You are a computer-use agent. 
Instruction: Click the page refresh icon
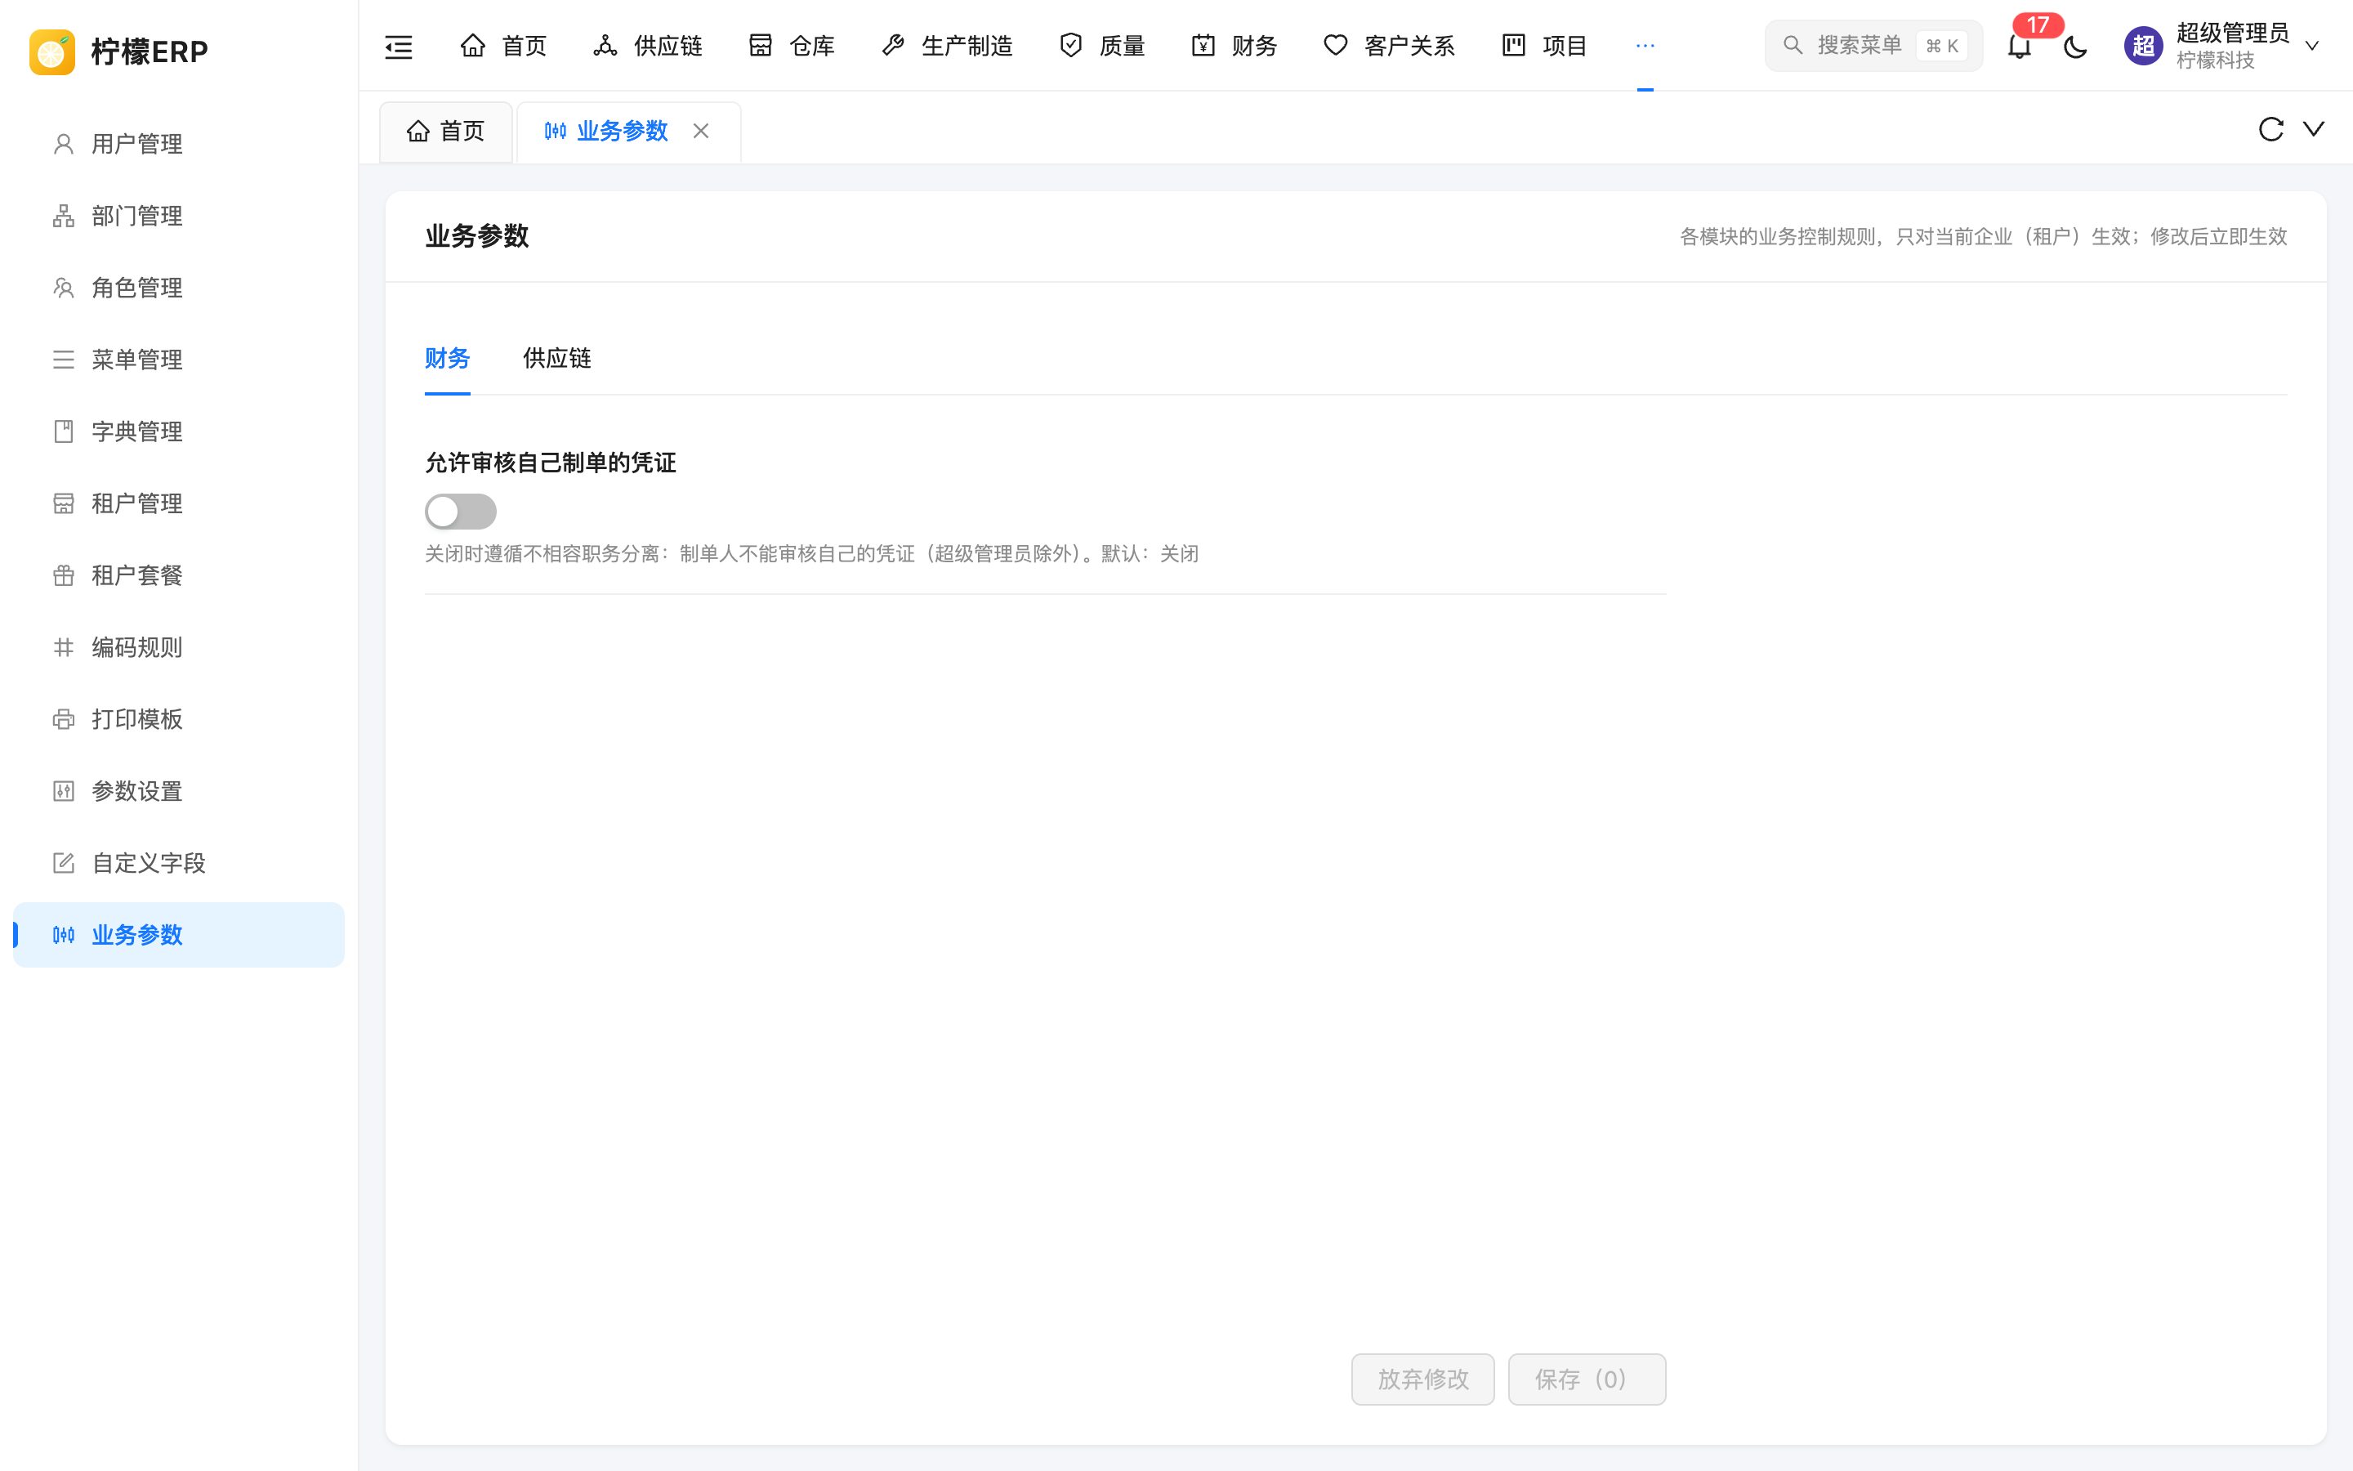[x=2270, y=129]
